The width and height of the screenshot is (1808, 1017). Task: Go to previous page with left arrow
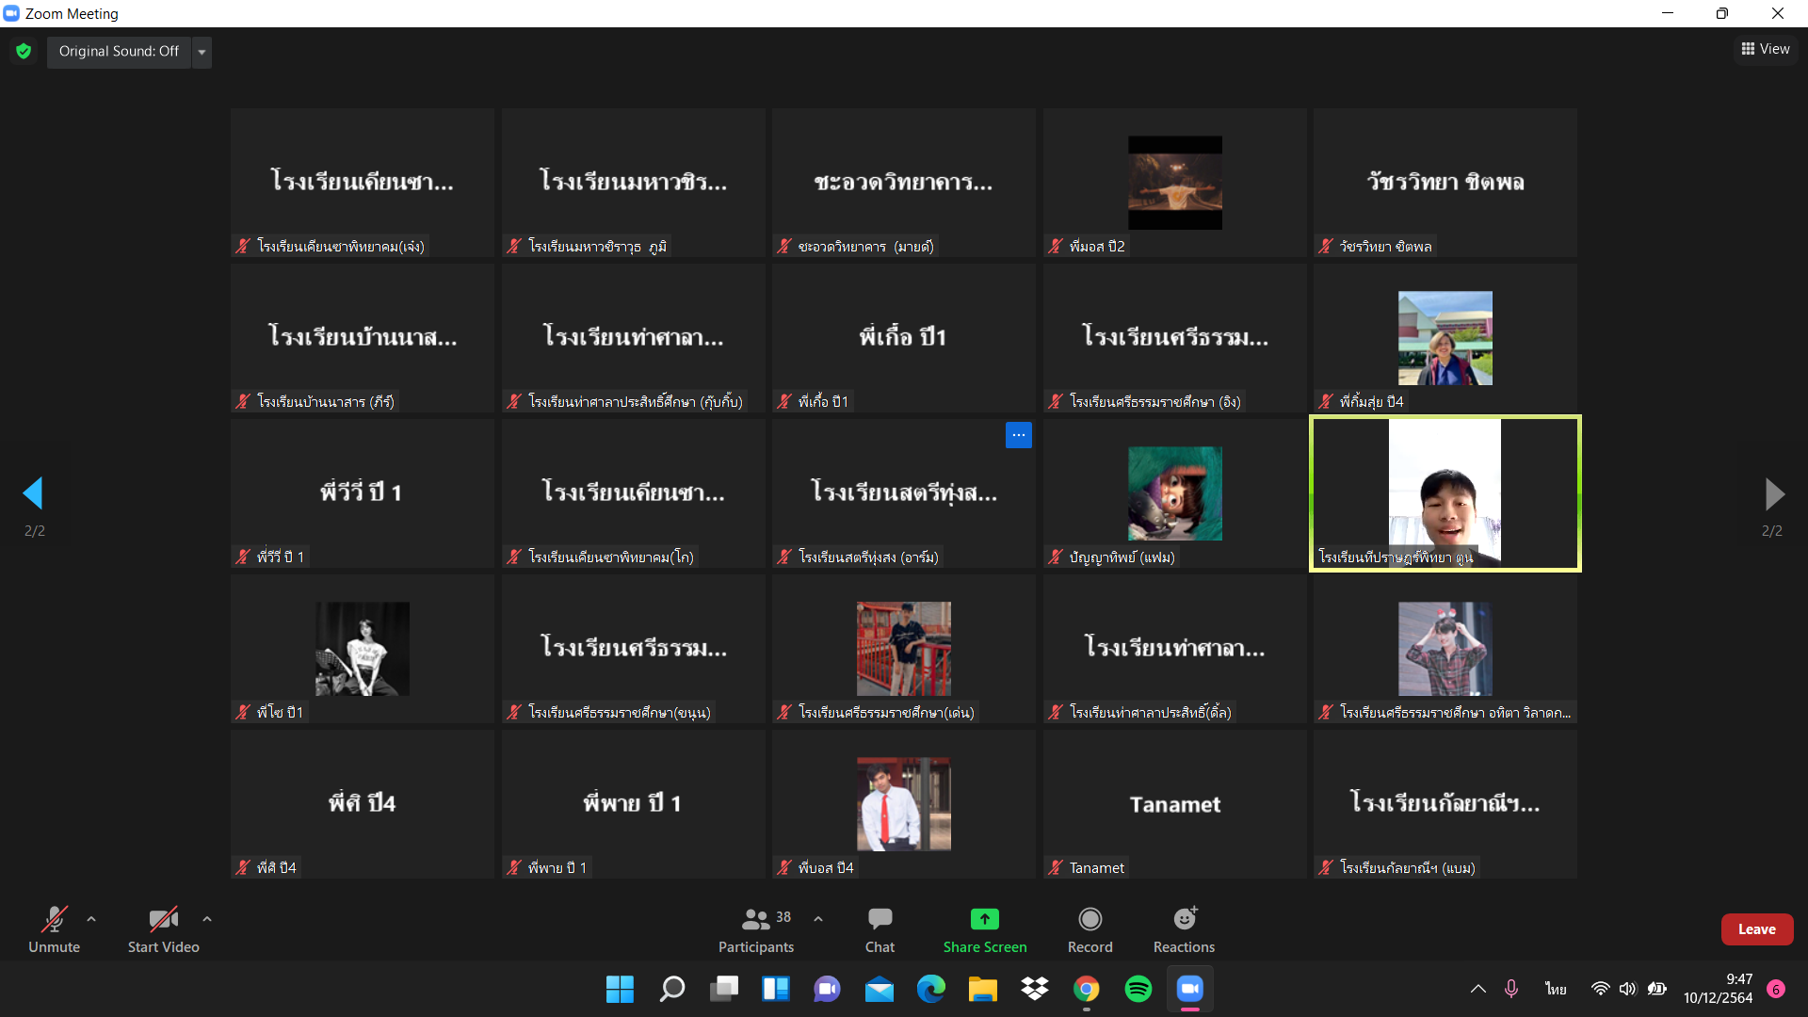tap(34, 493)
